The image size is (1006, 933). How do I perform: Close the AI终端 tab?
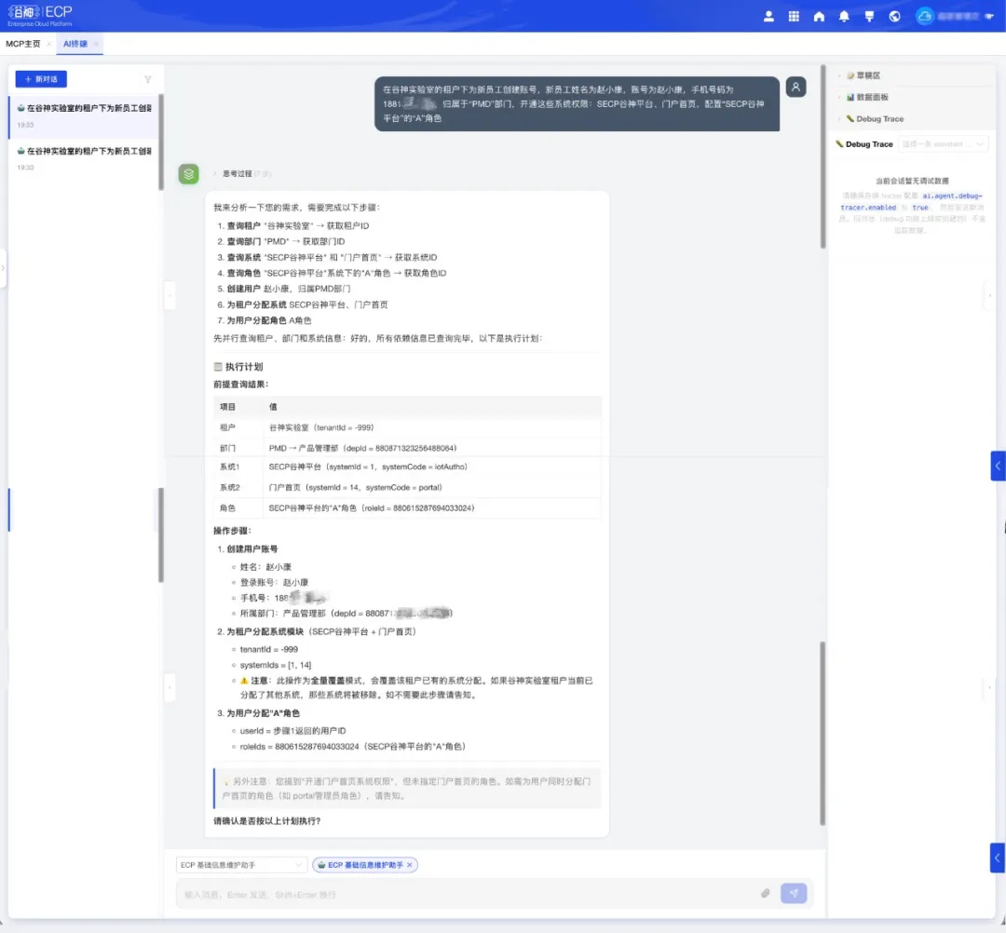point(96,45)
